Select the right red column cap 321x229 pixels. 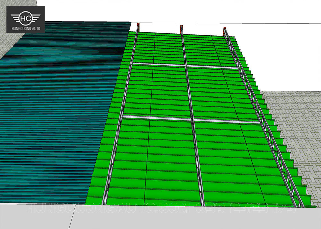click(x=224, y=30)
